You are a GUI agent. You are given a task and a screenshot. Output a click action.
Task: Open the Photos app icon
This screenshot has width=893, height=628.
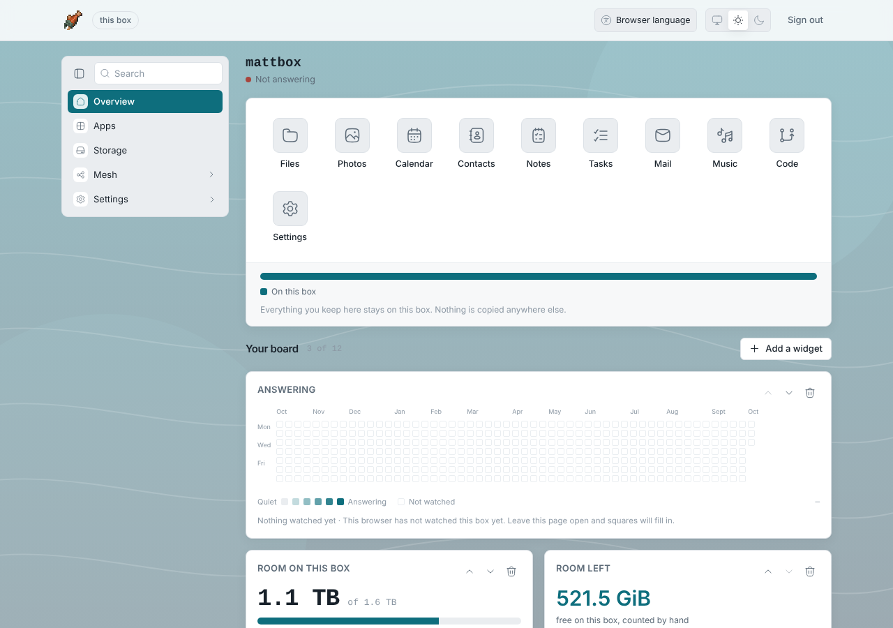click(352, 135)
